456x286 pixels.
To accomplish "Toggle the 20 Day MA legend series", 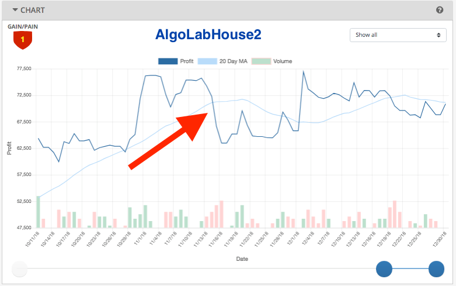I will pos(222,61).
